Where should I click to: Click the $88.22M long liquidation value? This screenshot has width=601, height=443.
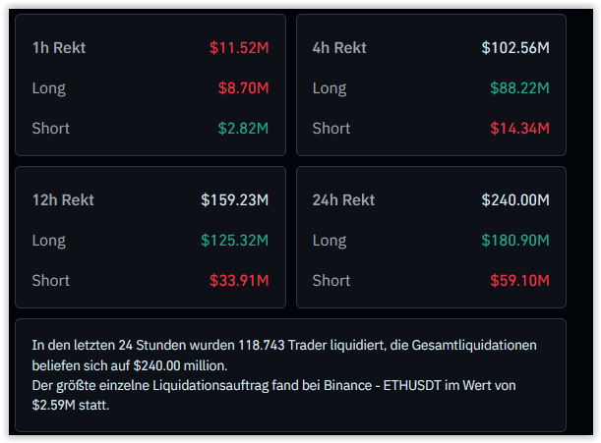coord(520,88)
